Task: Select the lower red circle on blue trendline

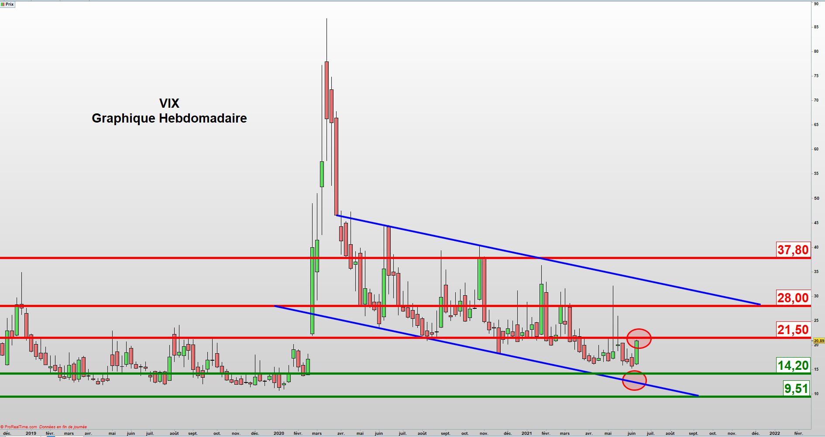Action: (x=634, y=380)
